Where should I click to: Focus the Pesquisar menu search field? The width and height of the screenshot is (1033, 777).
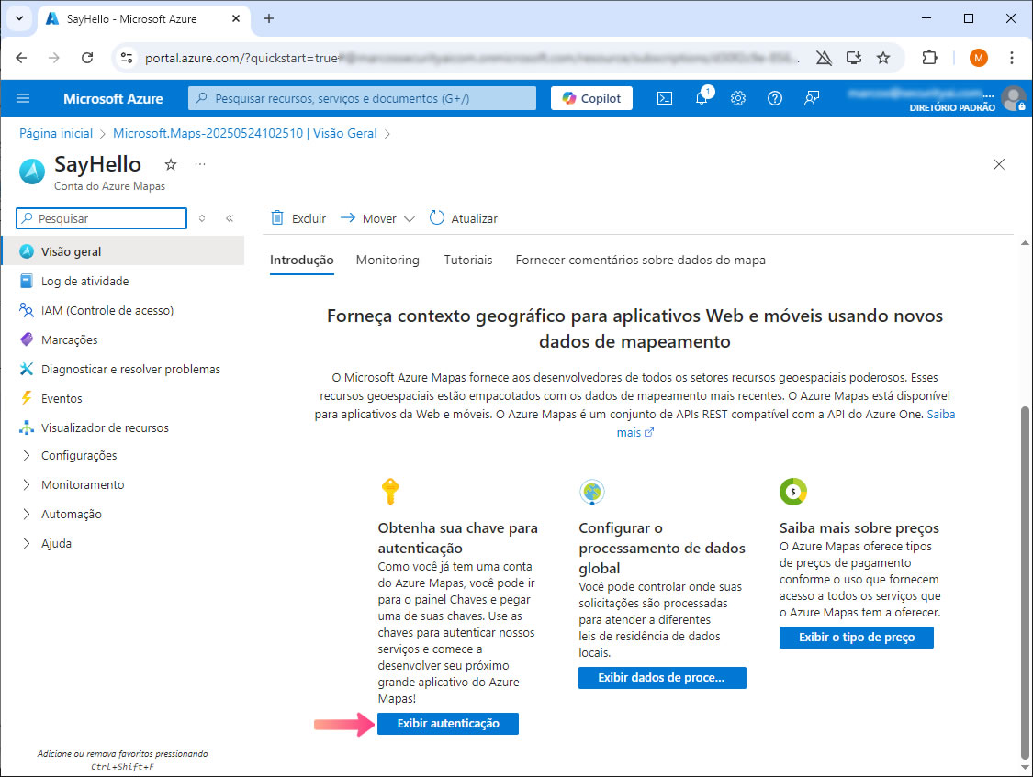tap(101, 218)
